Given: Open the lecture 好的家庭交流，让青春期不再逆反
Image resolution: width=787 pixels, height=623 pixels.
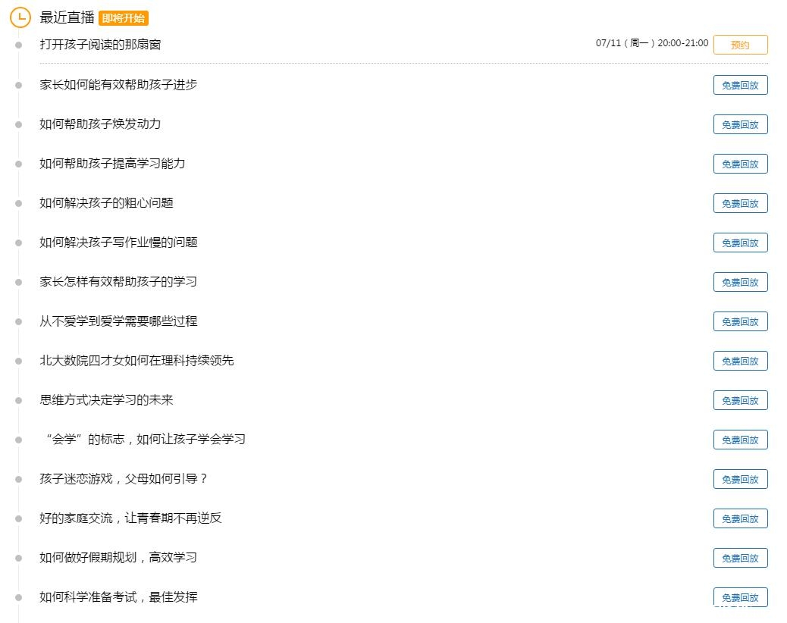Looking at the screenshot, I should click(x=130, y=518).
